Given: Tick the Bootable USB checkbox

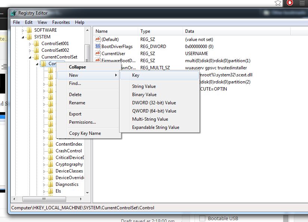Looking at the screenshot, I should click(x=202, y=218).
